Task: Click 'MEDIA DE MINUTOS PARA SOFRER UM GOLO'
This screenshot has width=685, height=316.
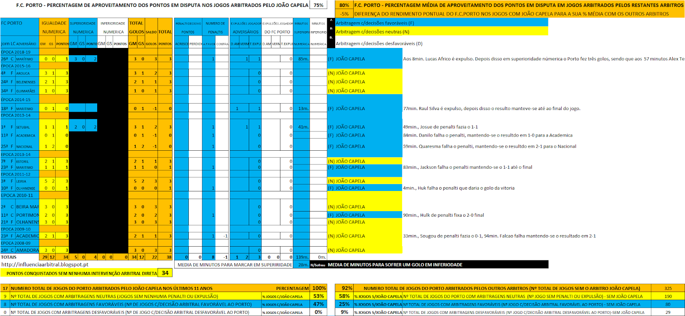Action: (395, 265)
